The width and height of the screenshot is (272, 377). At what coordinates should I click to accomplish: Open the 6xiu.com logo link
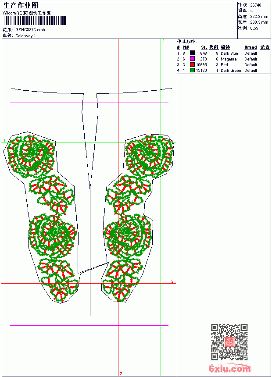(229, 368)
